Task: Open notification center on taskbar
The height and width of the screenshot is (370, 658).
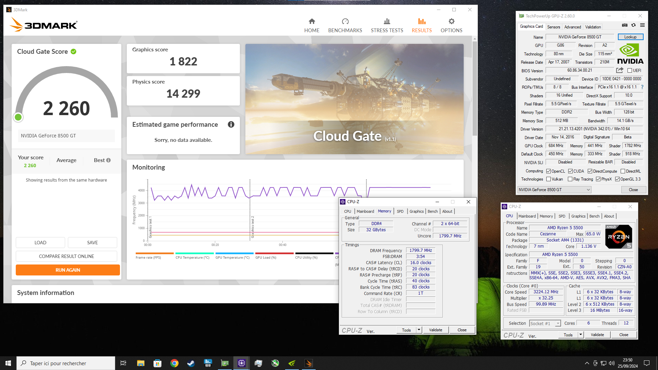Action: pyautogui.click(x=647, y=363)
